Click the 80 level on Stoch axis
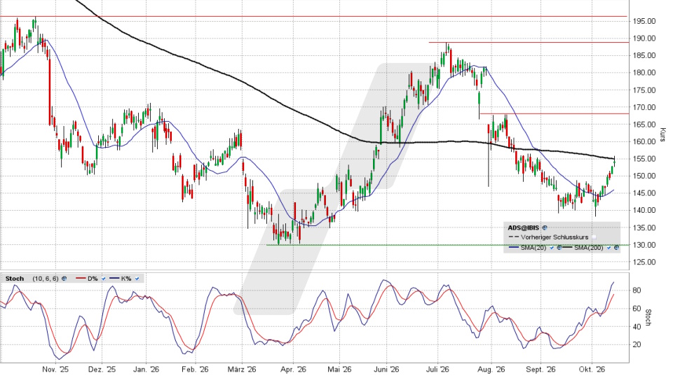 pyautogui.click(x=637, y=290)
